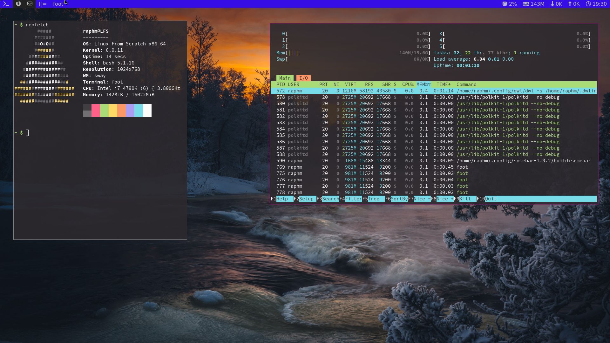Click the green neofetch color block

tap(104, 111)
